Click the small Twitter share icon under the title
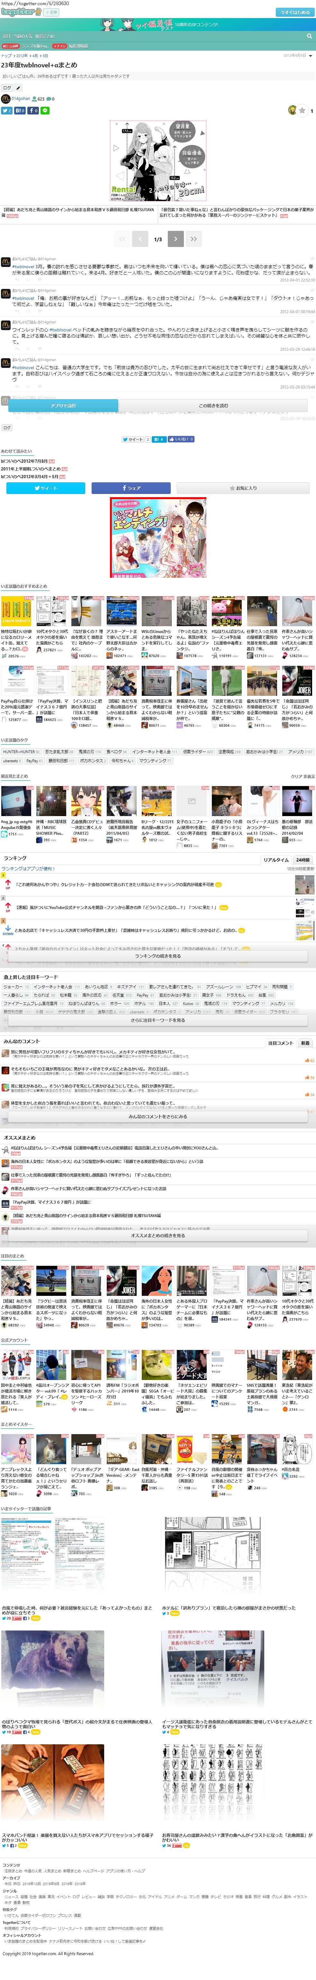 pos(6,111)
